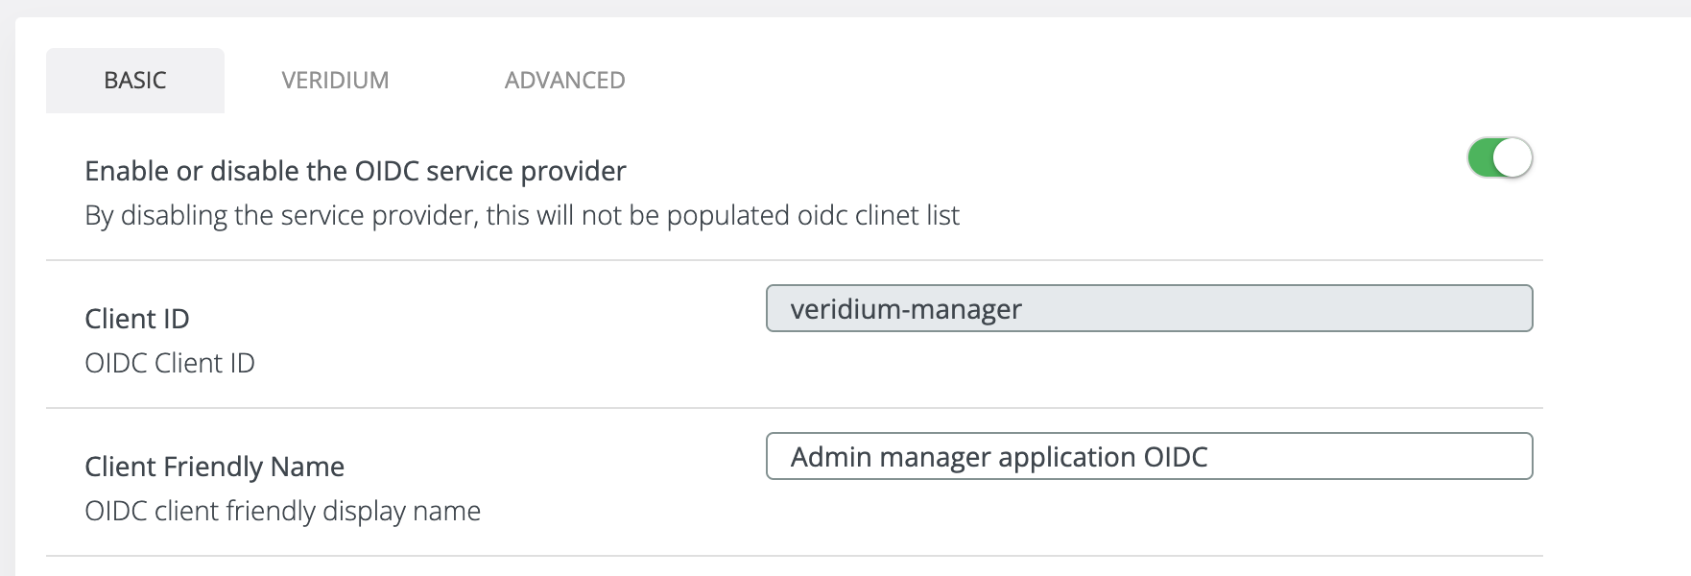
Task: Switch to the VERIDIUM tab
Action: [335, 81]
